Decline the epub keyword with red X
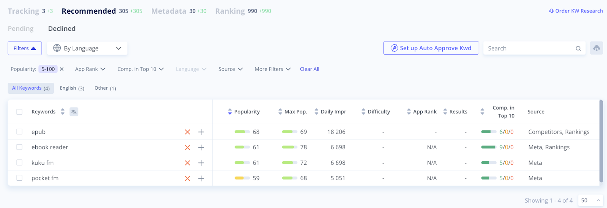Screen dimensions: 607x208 187,132
